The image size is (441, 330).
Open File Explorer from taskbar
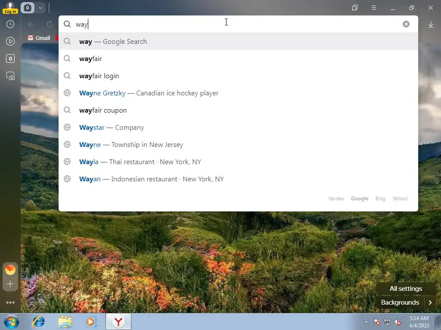click(x=65, y=321)
